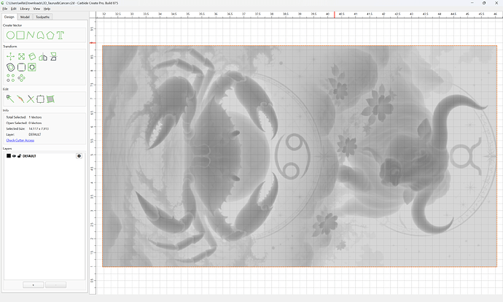This screenshot has height=302, width=503.
Task: Activate the Trim Vectors tool
Action: pyautogui.click(x=20, y=99)
